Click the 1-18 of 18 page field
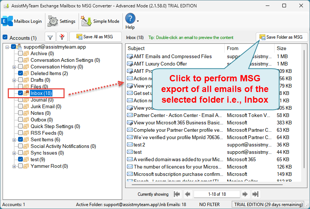This screenshot has height=209, width=310. tap(217, 194)
